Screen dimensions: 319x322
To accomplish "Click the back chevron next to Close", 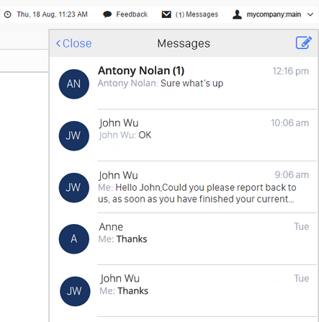I will coord(58,43).
